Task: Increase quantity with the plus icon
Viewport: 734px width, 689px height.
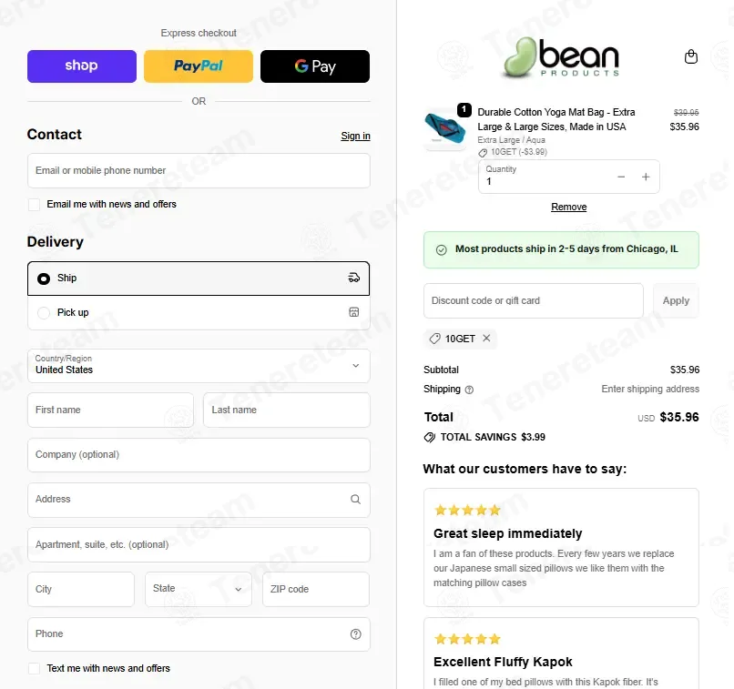Action: [x=646, y=177]
